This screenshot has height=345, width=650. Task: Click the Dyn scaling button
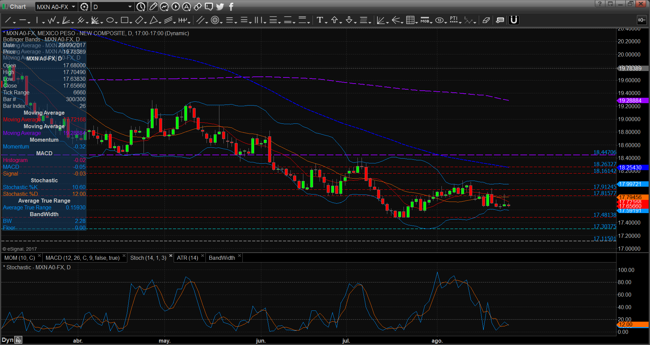point(8,340)
